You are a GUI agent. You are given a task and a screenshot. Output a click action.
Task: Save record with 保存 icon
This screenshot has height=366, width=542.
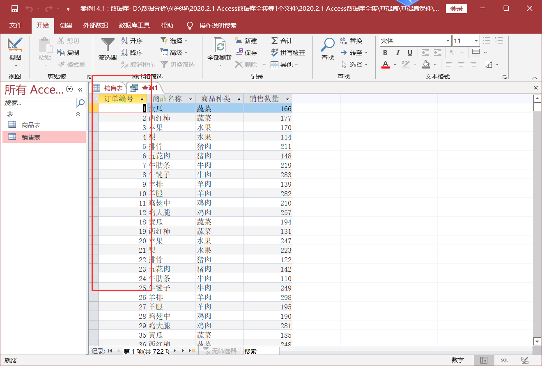[x=239, y=53]
